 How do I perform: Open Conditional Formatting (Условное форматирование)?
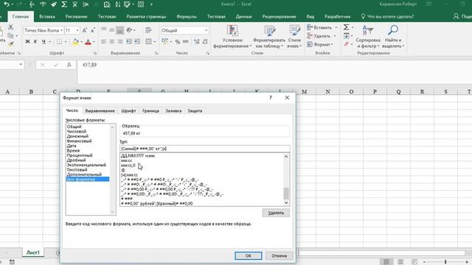tap(232, 37)
